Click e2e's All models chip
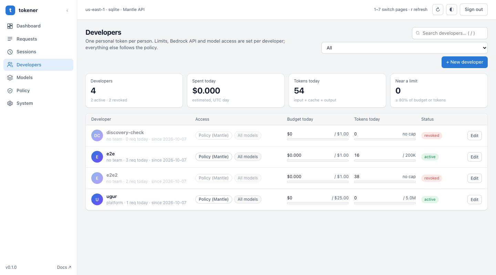496x275 pixels. tap(248, 157)
